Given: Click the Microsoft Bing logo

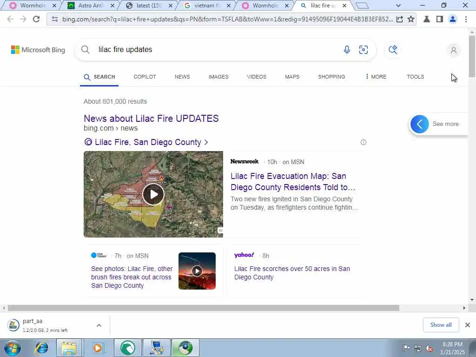Looking at the screenshot, I should 38,50.
